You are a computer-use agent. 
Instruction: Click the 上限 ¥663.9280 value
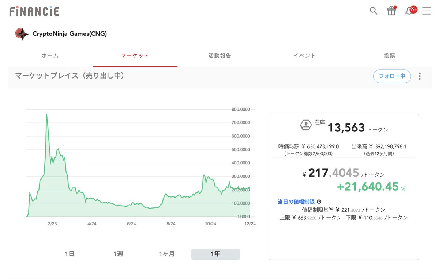[x=311, y=218]
